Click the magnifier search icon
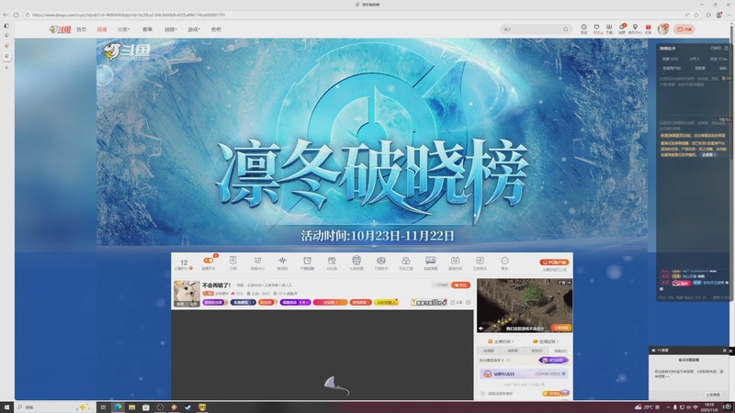Image resolution: width=735 pixels, height=413 pixels. (x=566, y=29)
